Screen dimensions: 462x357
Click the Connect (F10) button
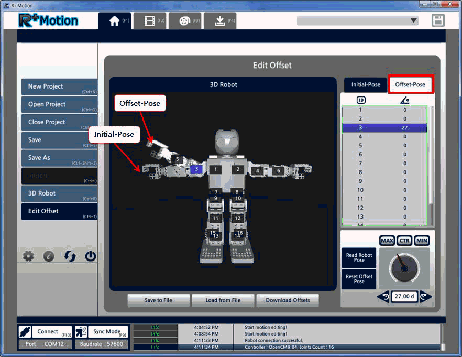tap(52, 332)
